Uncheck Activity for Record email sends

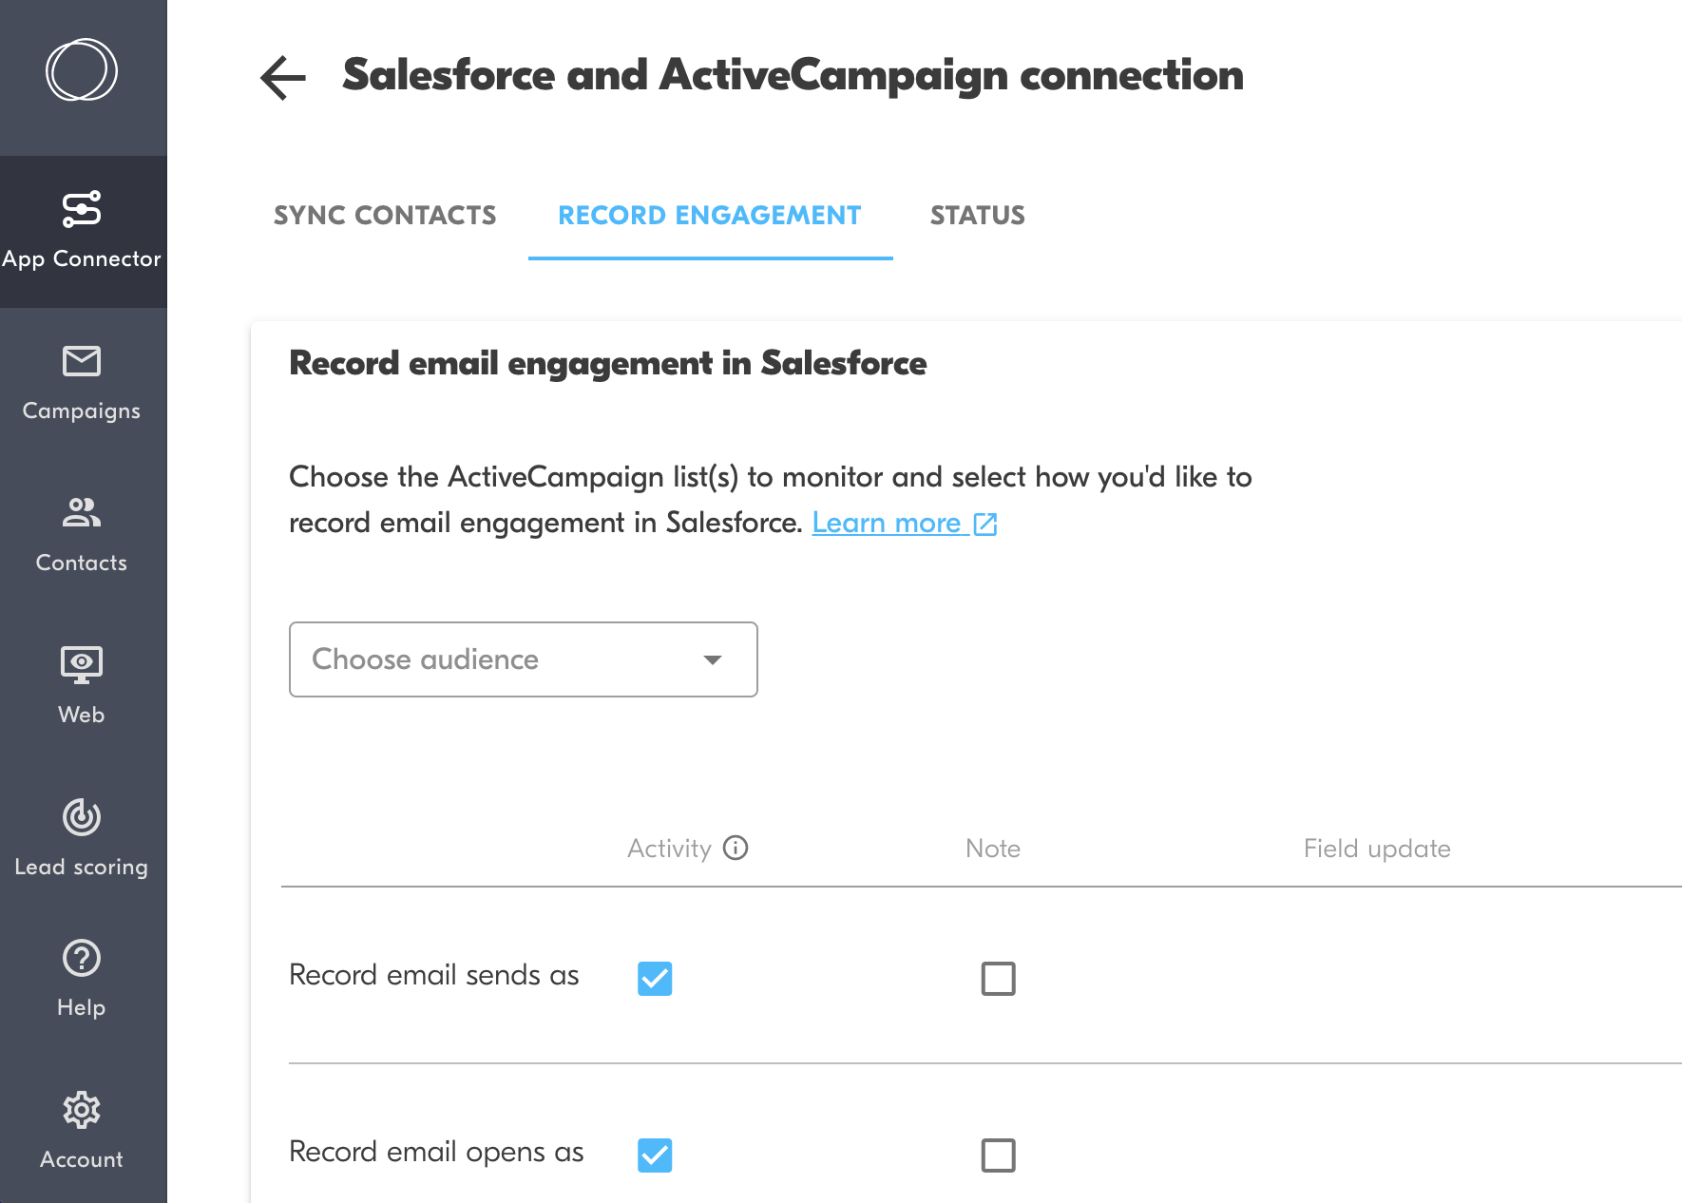coord(655,978)
